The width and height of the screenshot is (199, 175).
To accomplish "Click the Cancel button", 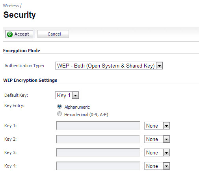I will (53, 34).
